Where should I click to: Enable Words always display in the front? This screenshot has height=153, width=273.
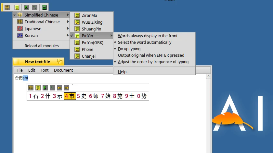[x=148, y=36]
